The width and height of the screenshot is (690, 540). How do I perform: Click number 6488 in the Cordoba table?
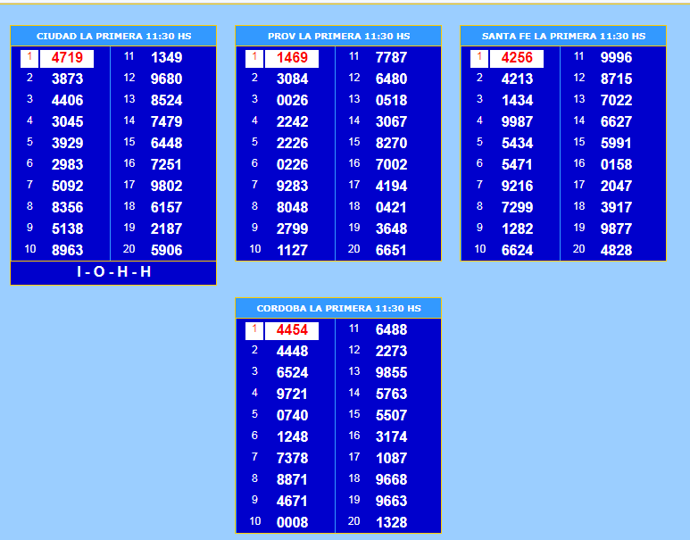tap(391, 330)
